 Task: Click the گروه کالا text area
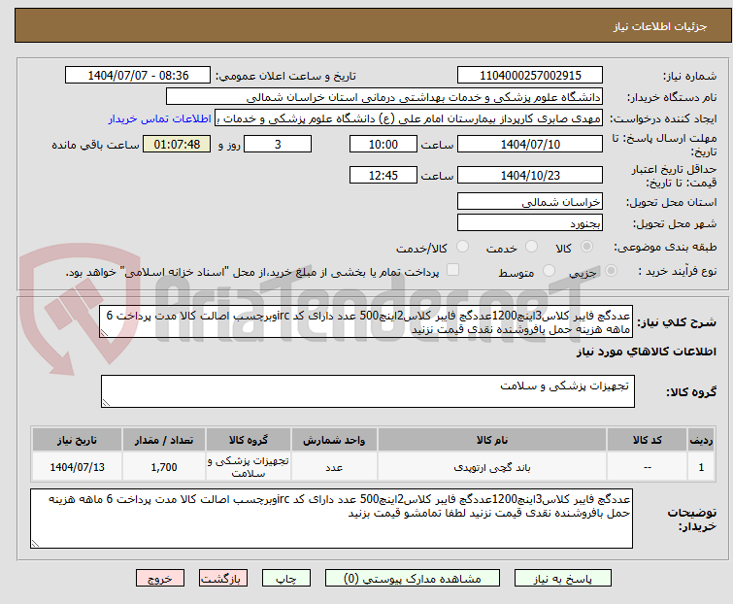coord(368,391)
